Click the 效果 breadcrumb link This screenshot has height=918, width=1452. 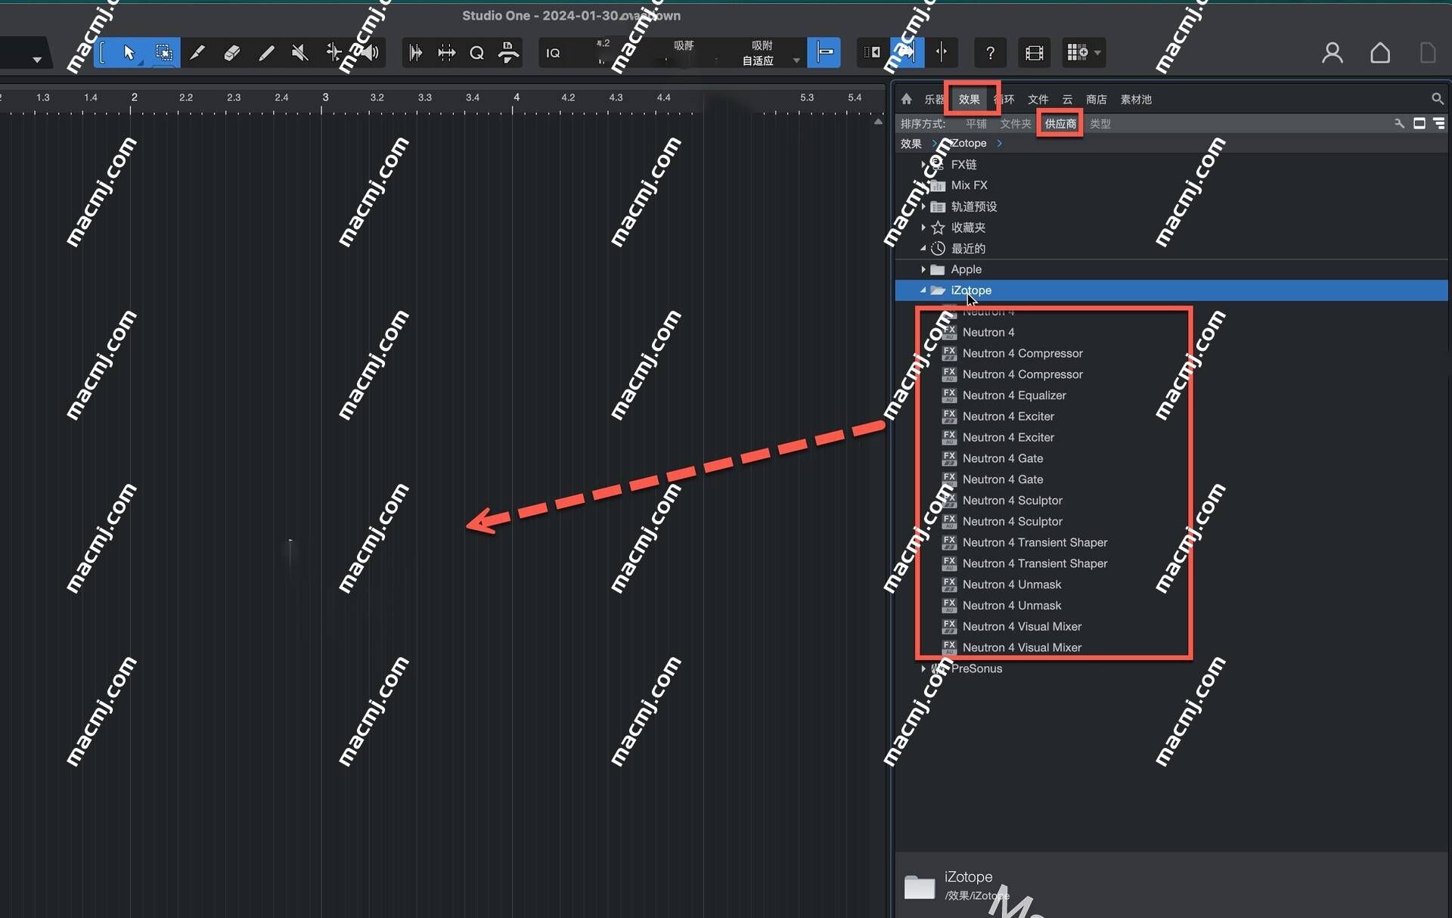(911, 143)
